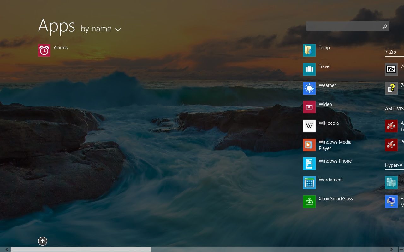This screenshot has height=252, width=404.
Task: Select the AMD VISION group header
Action: click(395, 109)
